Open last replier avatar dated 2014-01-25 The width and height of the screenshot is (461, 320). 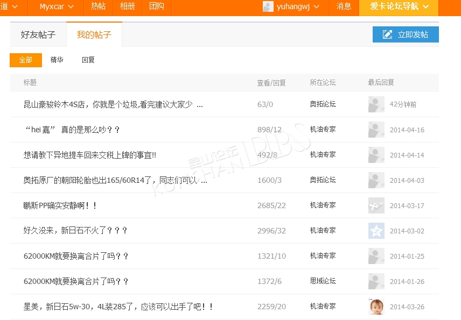[376, 255]
